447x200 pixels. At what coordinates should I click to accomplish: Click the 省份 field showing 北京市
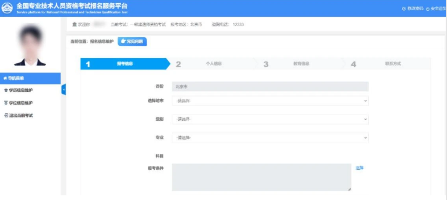click(270, 87)
